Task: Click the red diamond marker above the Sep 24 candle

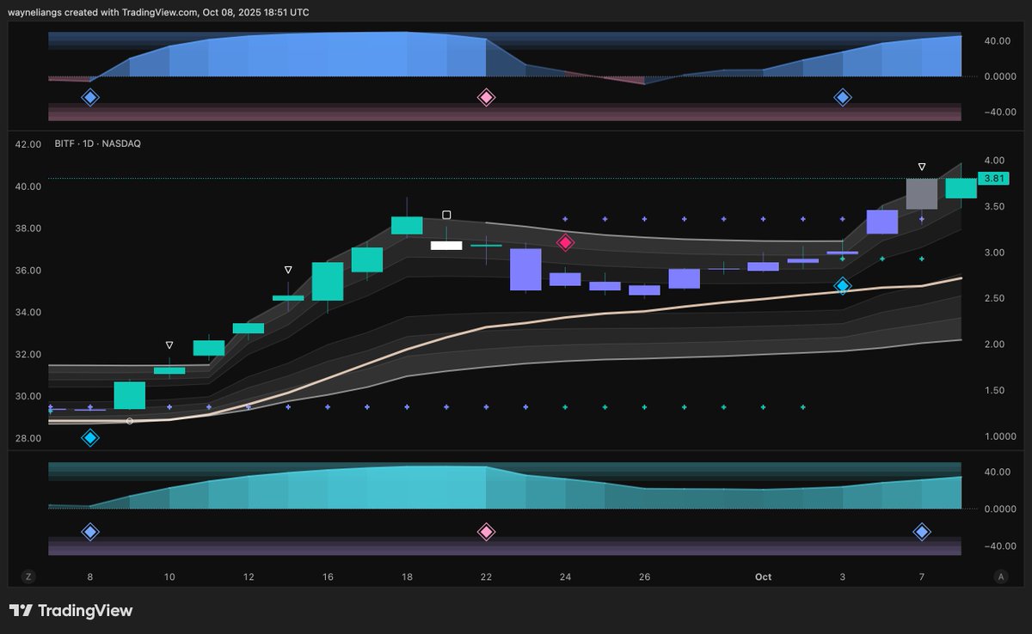Action: [x=565, y=242]
